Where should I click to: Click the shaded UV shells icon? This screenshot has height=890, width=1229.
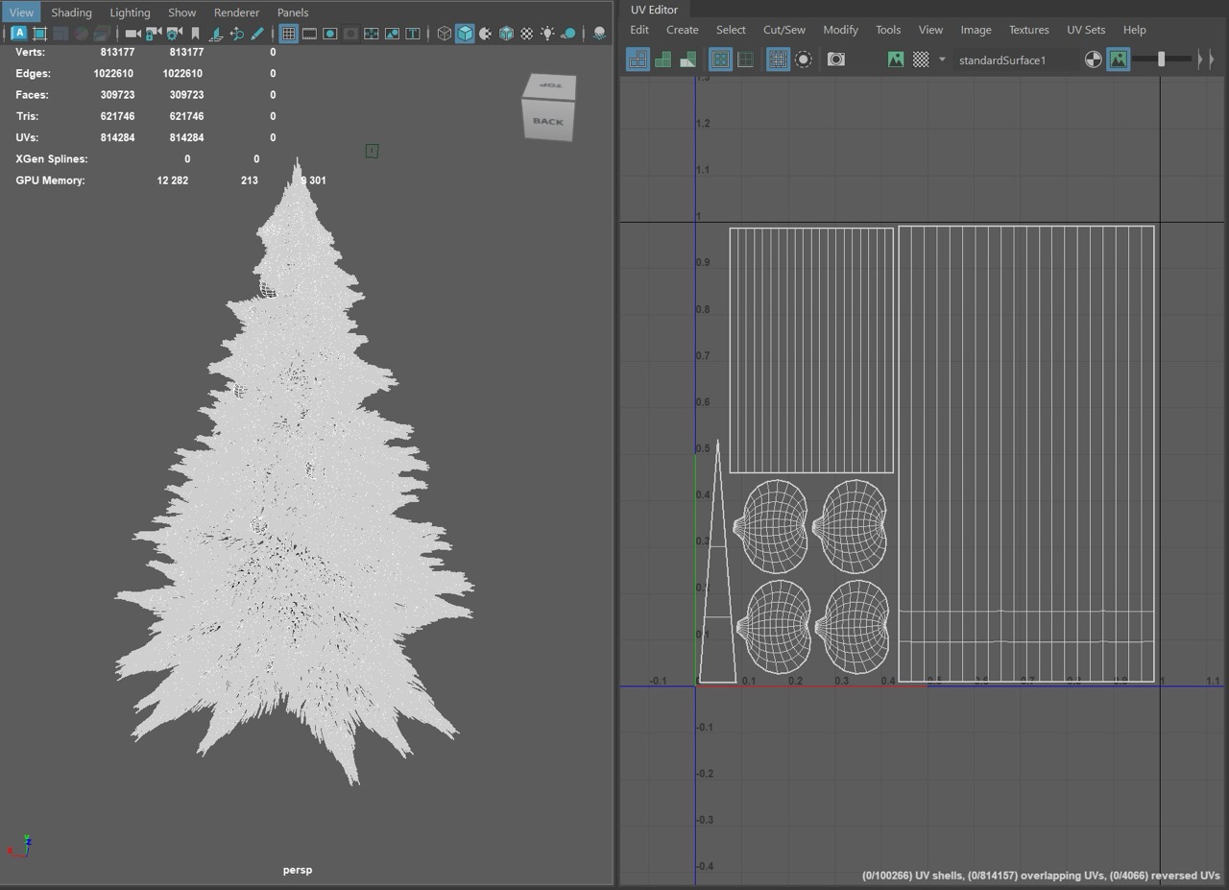pyautogui.click(x=663, y=60)
